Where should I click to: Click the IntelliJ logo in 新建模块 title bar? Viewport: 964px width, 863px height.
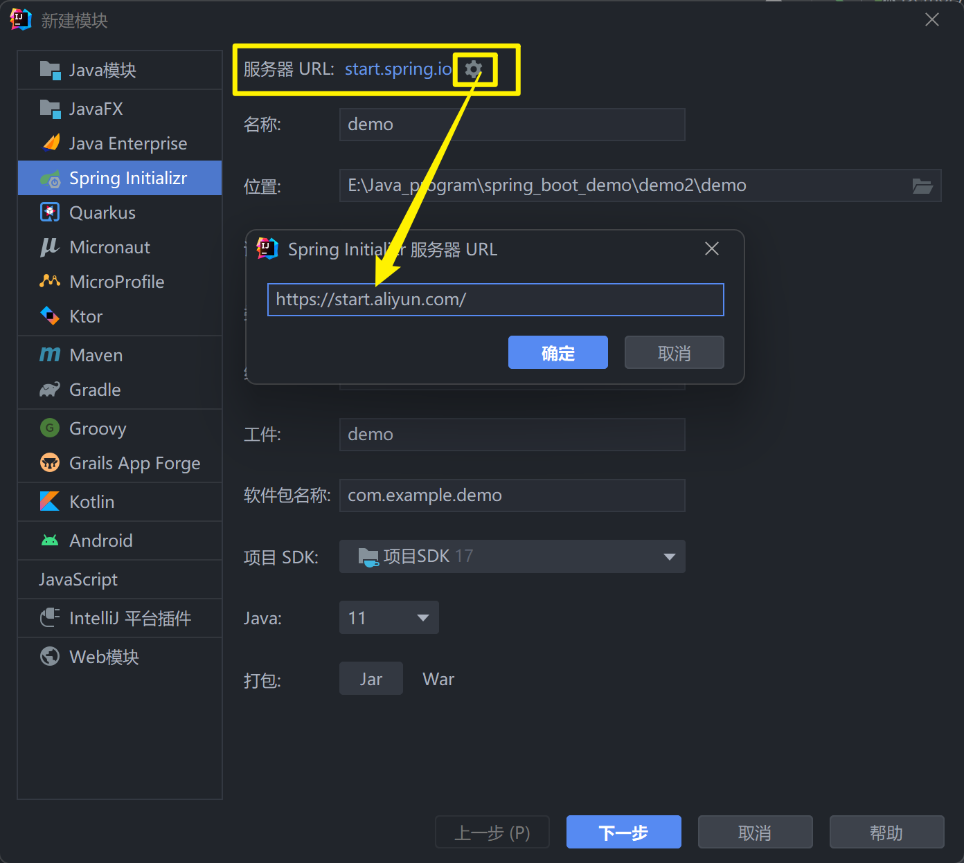[x=21, y=20]
